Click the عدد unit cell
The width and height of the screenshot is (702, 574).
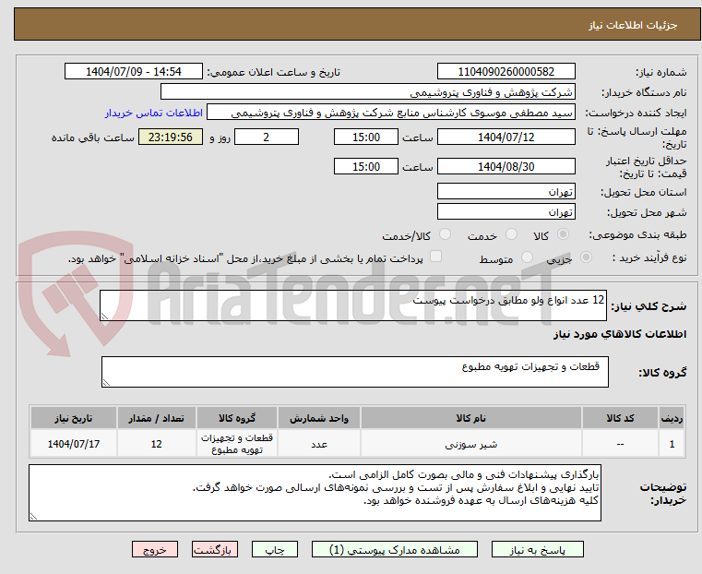[319, 444]
